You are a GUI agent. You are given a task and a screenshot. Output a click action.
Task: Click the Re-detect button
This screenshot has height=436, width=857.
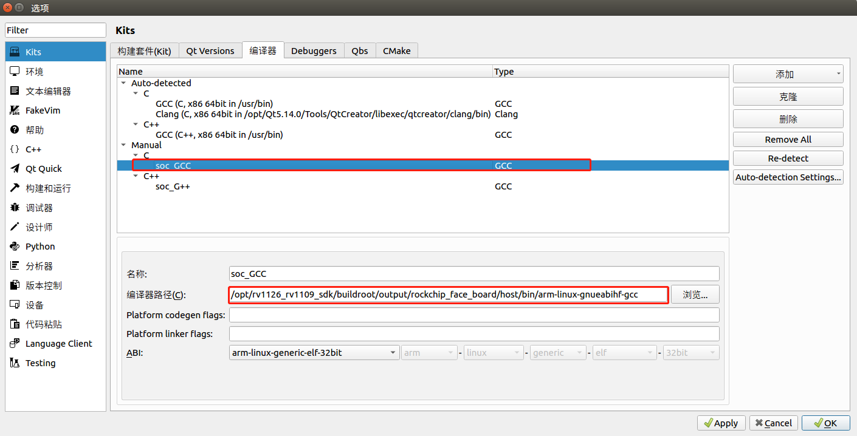point(788,158)
